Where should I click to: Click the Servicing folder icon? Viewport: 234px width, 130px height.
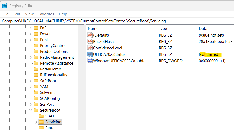click(x=41, y=122)
